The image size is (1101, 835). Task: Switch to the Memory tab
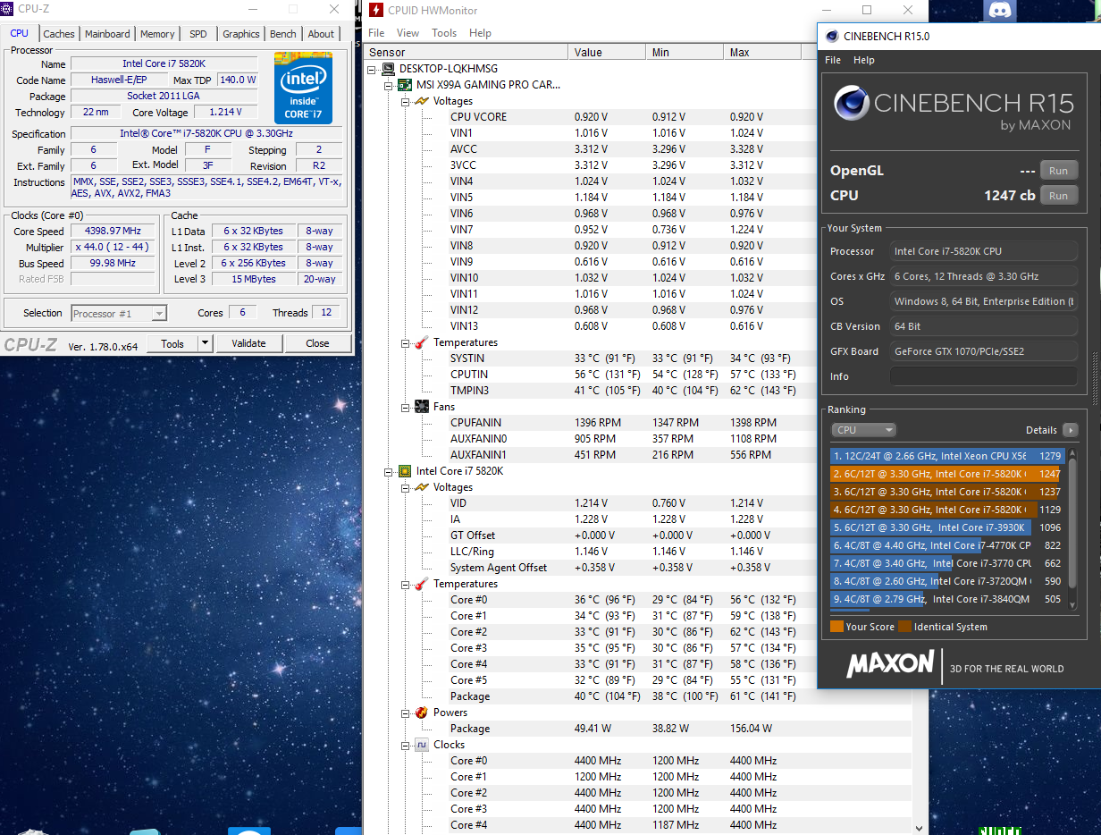pos(157,34)
